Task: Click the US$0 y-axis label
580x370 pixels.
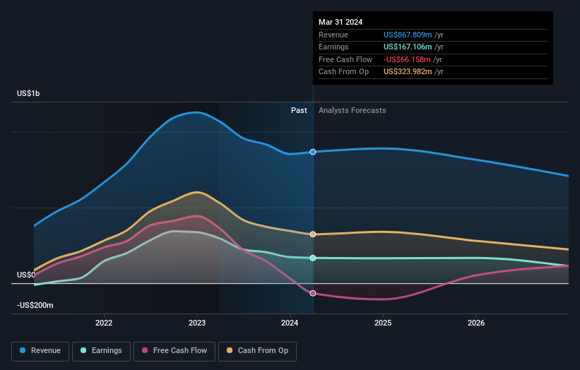Action: coord(26,275)
